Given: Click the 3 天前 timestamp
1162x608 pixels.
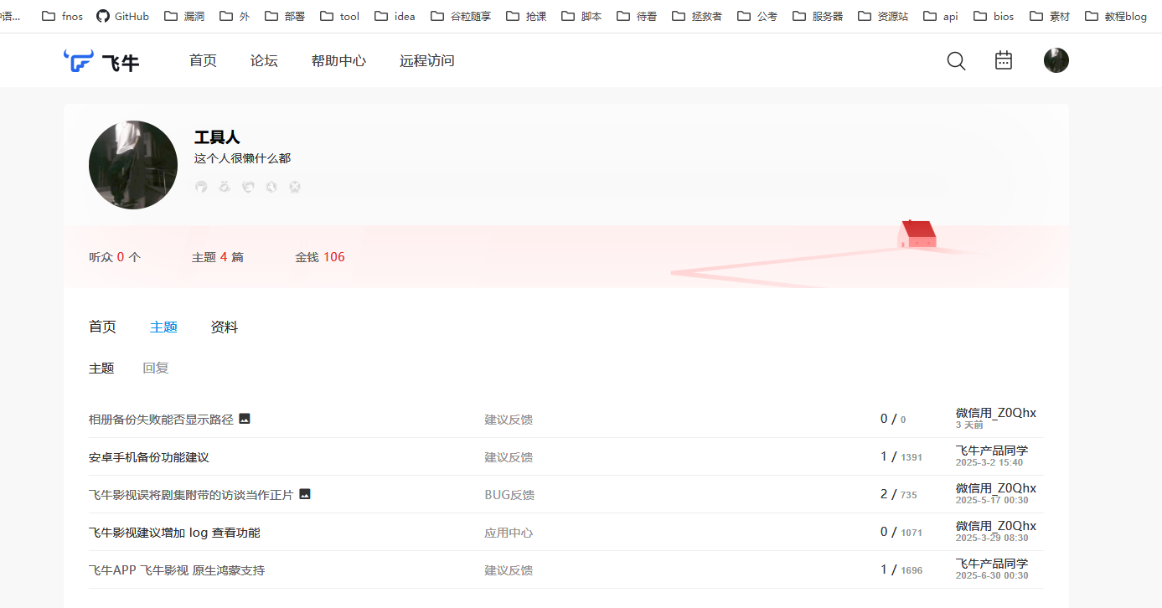Looking at the screenshot, I should tap(970, 425).
